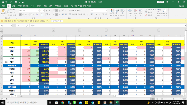
Task: Click the decrease indent icon
Action: coord(63,14)
